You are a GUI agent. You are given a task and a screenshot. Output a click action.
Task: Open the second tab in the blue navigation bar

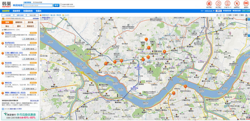17,11
